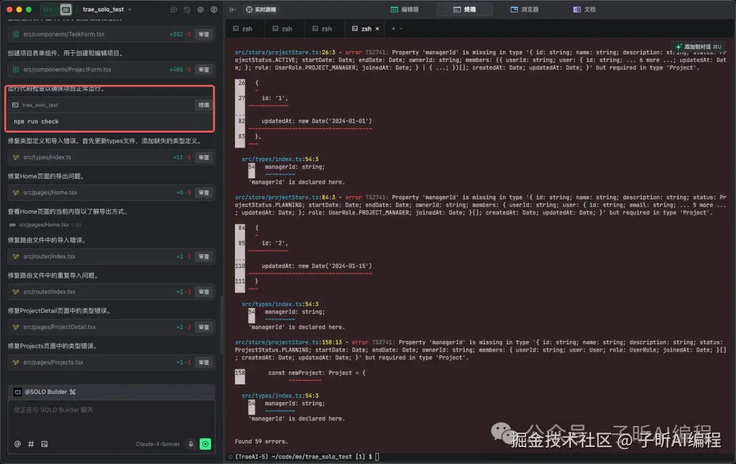The image size is (736, 464).
Task: Click error link src/store/projectStore.ts:158:13
Action: [x=288, y=342]
